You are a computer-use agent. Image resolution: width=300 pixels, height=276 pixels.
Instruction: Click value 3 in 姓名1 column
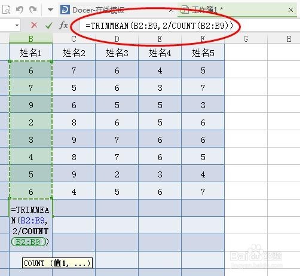[31, 140]
